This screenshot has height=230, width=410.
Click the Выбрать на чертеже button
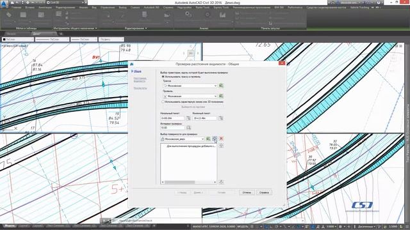pyautogui.click(x=193, y=107)
